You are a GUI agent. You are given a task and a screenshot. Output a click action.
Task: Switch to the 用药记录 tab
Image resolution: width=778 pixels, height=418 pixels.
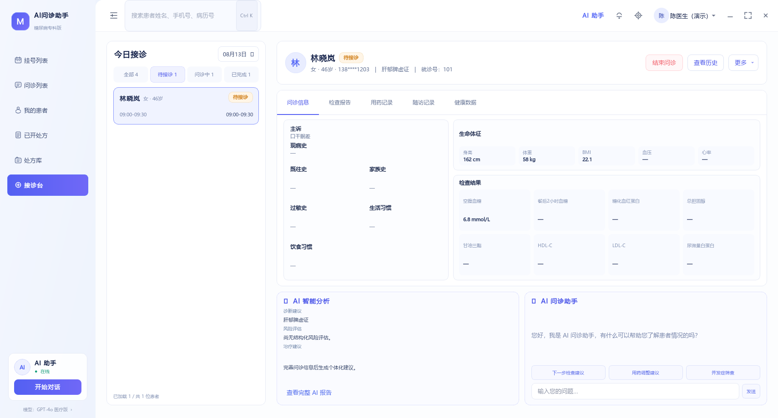click(382, 103)
